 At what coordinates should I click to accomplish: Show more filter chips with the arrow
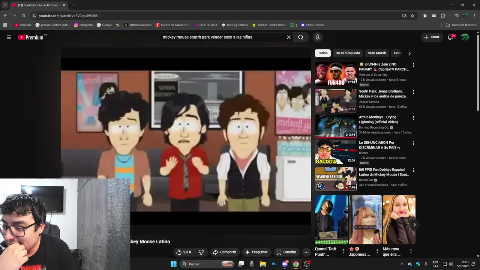tap(409, 53)
